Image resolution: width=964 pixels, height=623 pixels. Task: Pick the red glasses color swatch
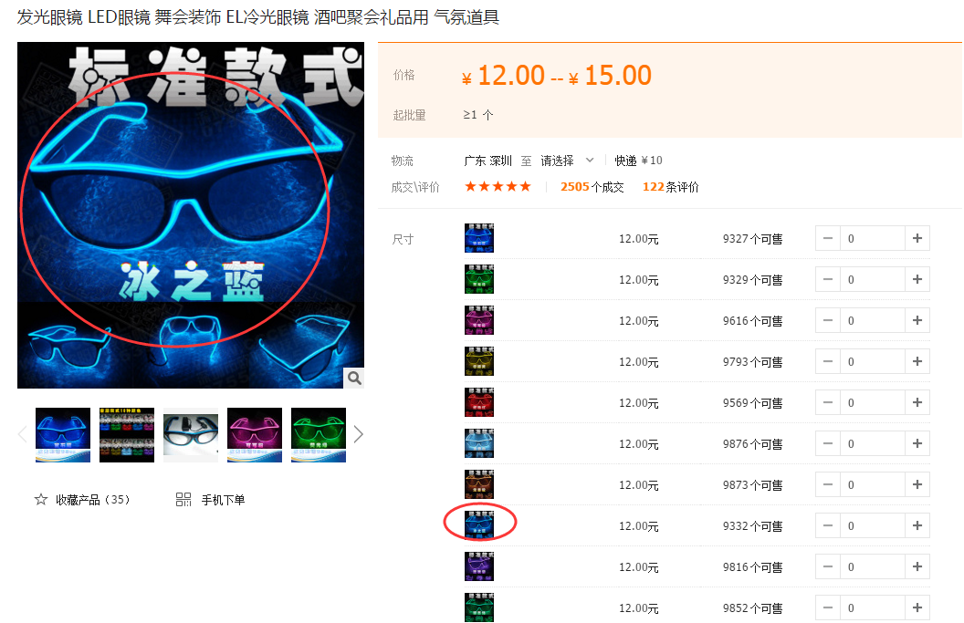tap(478, 402)
